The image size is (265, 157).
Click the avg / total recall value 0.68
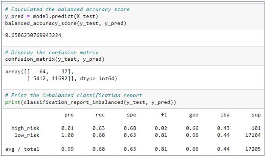click(99, 149)
